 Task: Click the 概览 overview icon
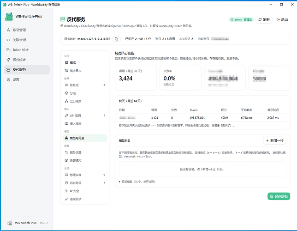coord(66,63)
